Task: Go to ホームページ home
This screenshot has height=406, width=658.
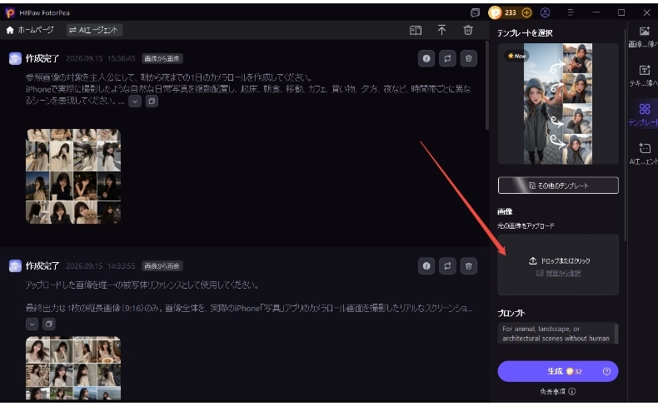Action: click(30, 30)
